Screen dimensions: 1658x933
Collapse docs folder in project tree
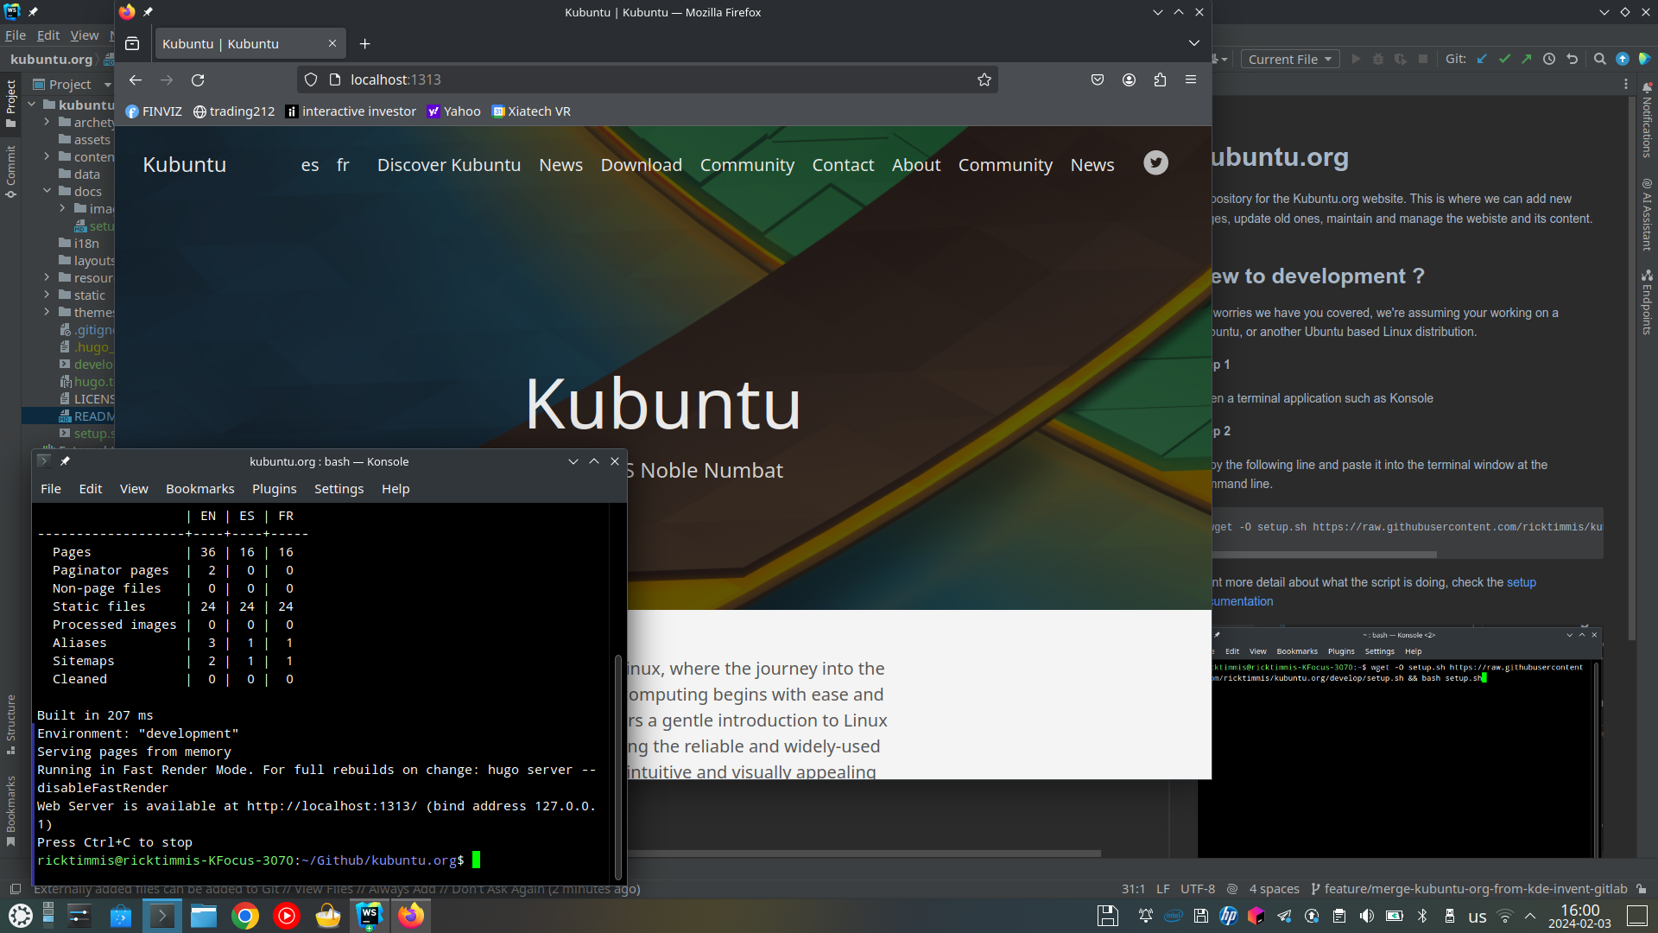click(x=47, y=191)
